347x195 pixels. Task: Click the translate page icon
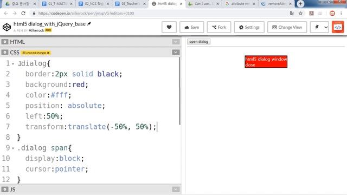click(x=292, y=13)
